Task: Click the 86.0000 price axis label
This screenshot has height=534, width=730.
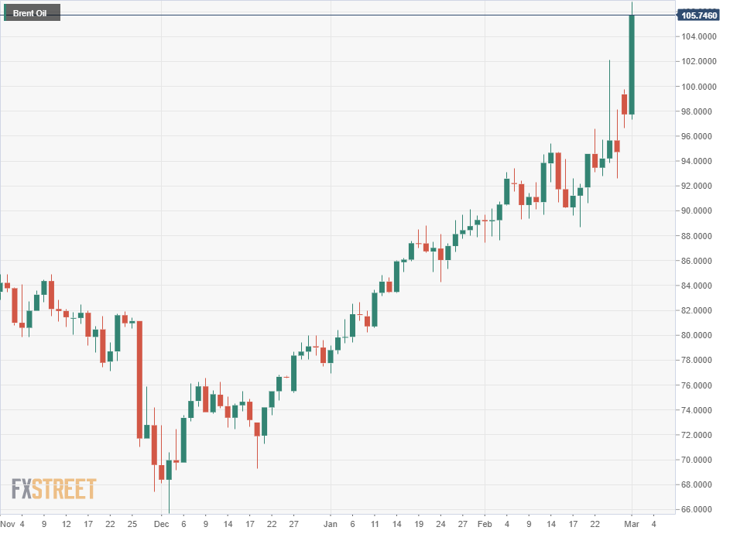Action: pos(697,261)
